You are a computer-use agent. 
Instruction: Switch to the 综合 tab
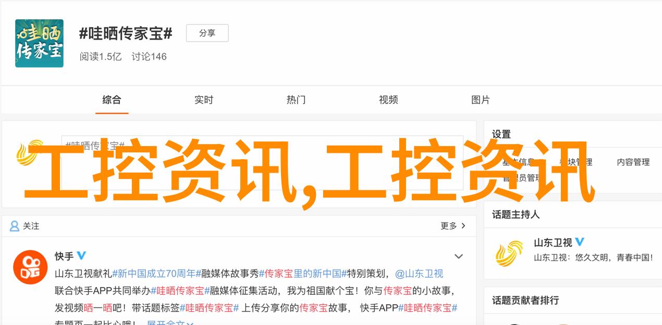pos(112,100)
